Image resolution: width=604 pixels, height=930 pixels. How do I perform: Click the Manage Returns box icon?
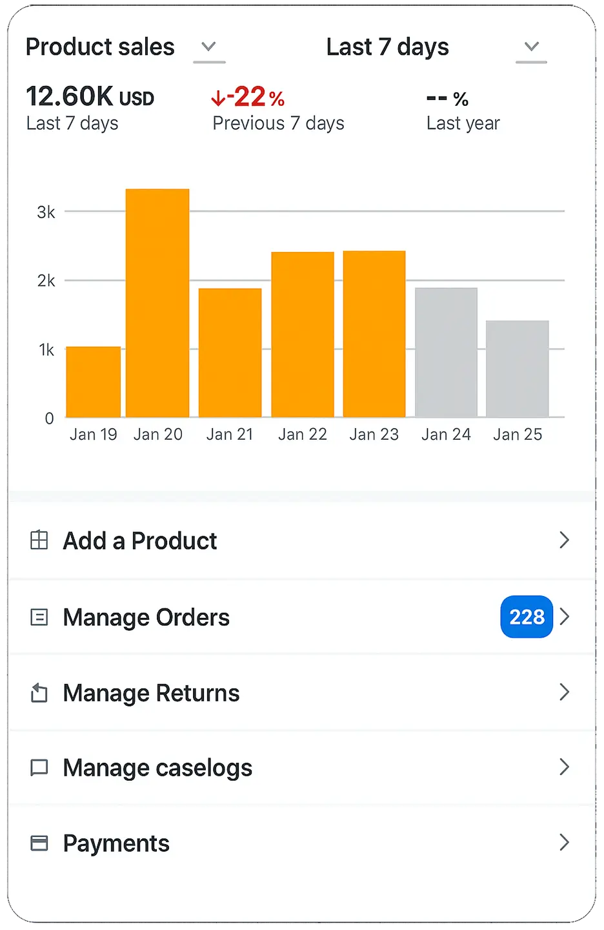coord(39,693)
